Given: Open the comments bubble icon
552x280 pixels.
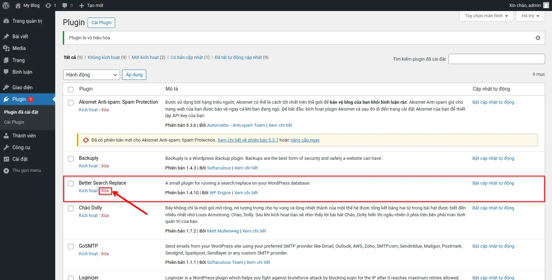Looking at the screenshot, I should (65, 5).
